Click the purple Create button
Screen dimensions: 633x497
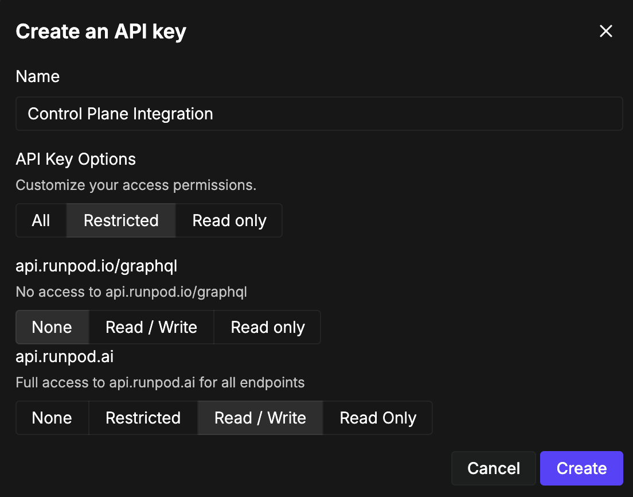click(x=581, y=468)
